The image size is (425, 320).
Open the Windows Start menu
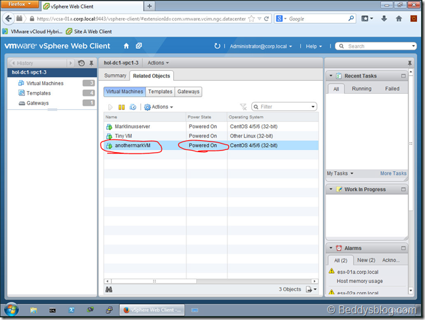coord(11,309)
